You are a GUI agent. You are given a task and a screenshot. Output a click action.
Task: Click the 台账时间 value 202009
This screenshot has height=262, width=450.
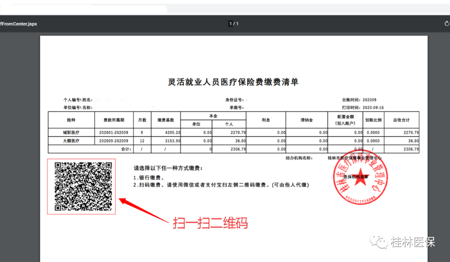point(369,100)
